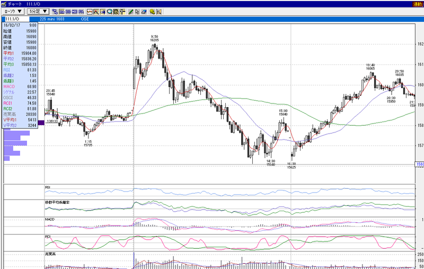Viewport: 424px width, 269px height.
Task: Toggle the fourth indicator button before PA
Action: (75, 12)
